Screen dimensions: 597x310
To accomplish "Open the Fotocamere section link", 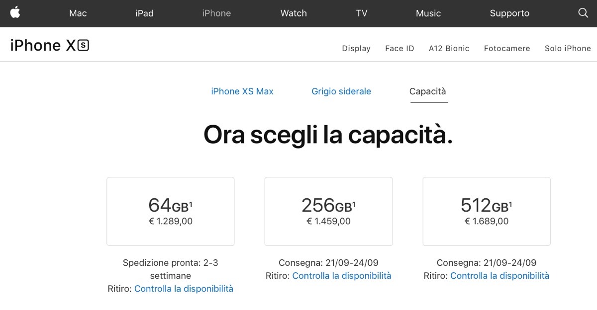I will click(507, 48).
